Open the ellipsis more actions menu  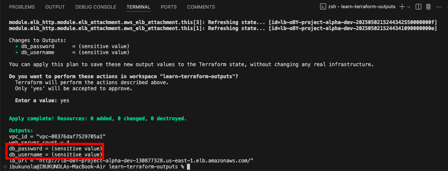pyautogui.click(x=439, y=7)
